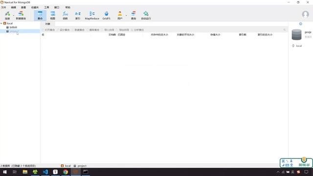Select the bilibili database in the tree

point(13,27)
